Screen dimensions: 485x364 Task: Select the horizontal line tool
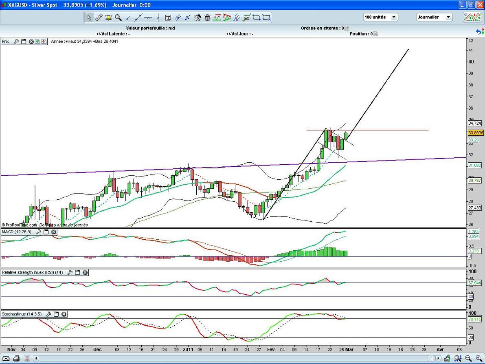(x=148, y=18)
